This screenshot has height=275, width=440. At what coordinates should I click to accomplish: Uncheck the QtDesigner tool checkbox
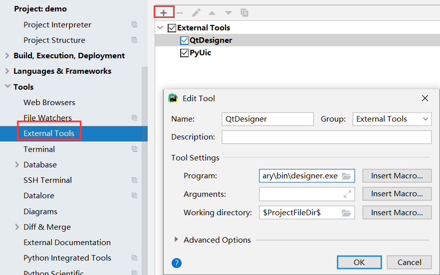click(x=185, y=40)
